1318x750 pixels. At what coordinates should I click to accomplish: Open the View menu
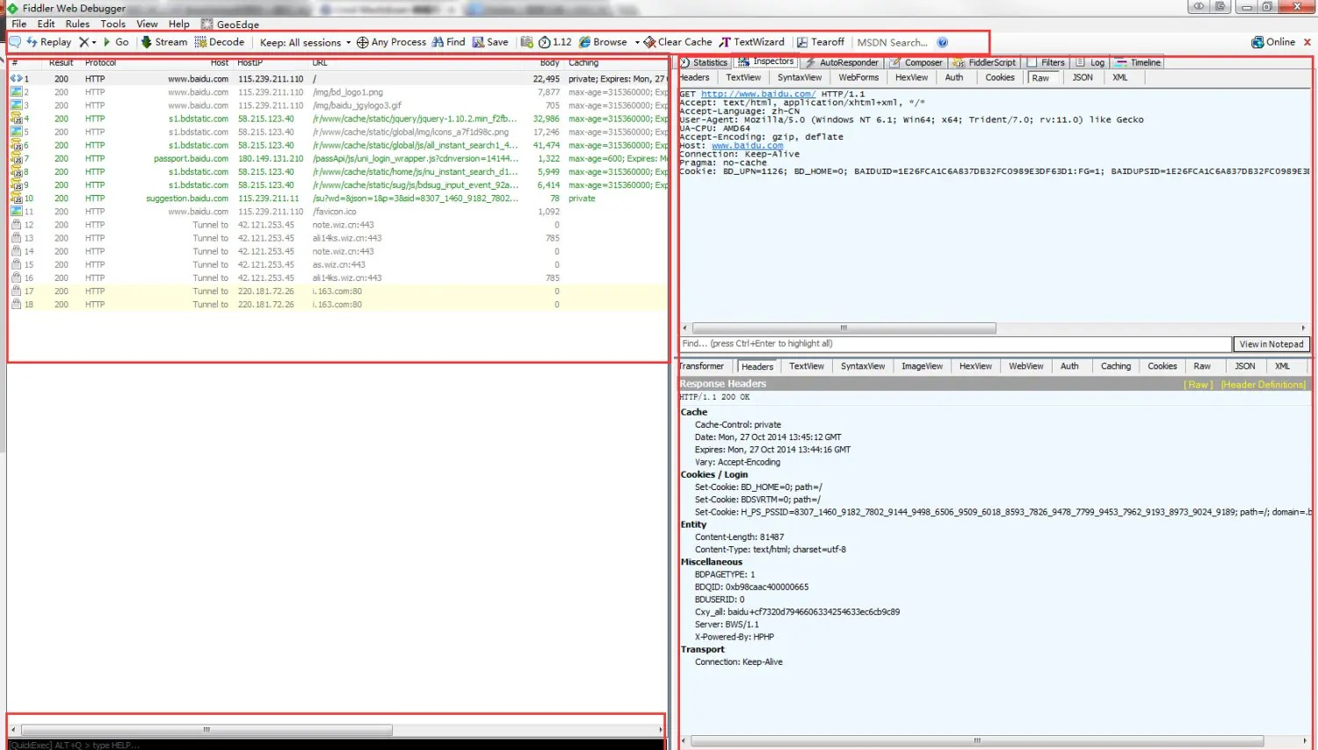[x=147, y=24]
